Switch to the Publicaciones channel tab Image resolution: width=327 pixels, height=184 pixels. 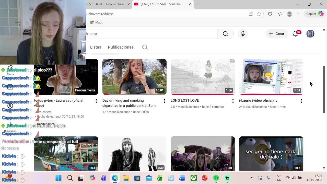pyautogui.click(x=121, y=47)
